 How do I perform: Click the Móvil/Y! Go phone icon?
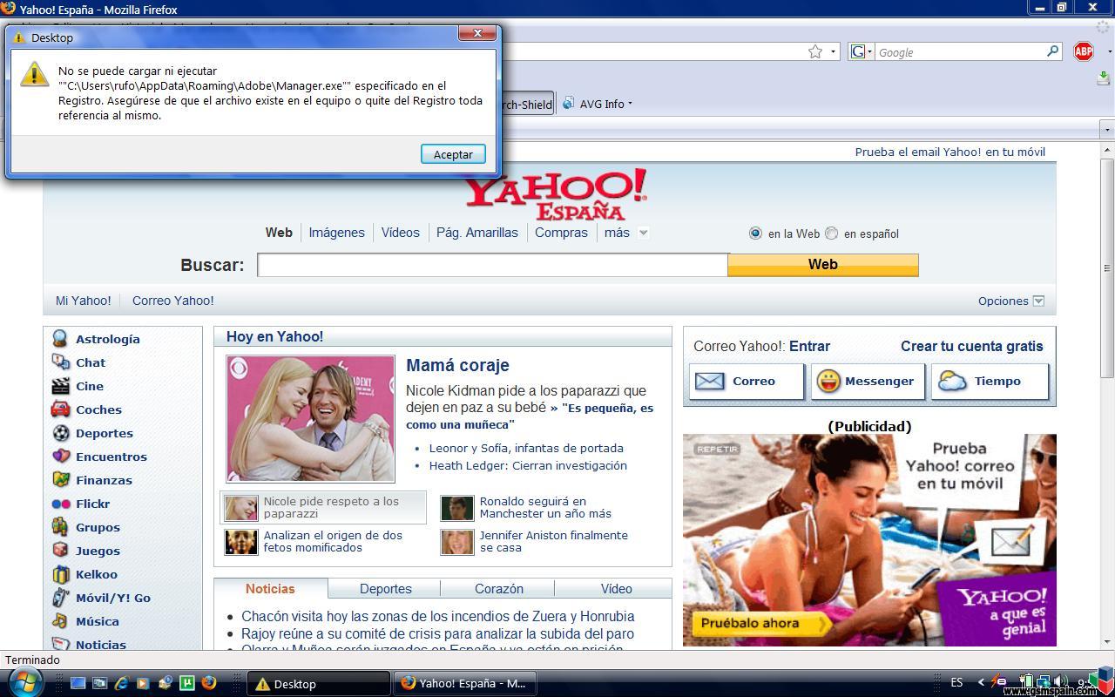tap(60, 598)
